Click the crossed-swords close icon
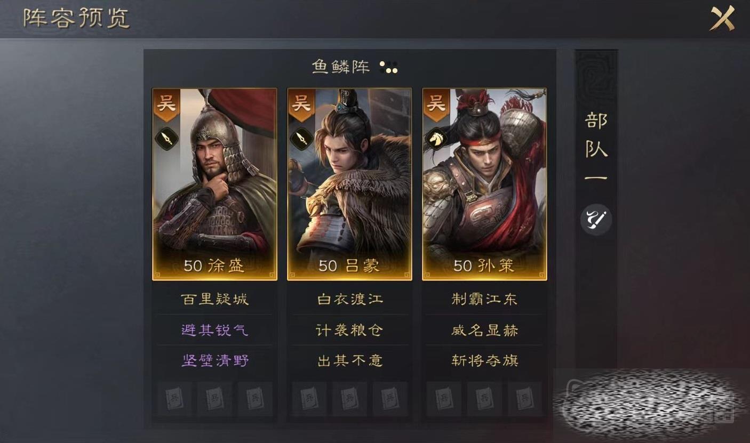 tap(722, 19)
